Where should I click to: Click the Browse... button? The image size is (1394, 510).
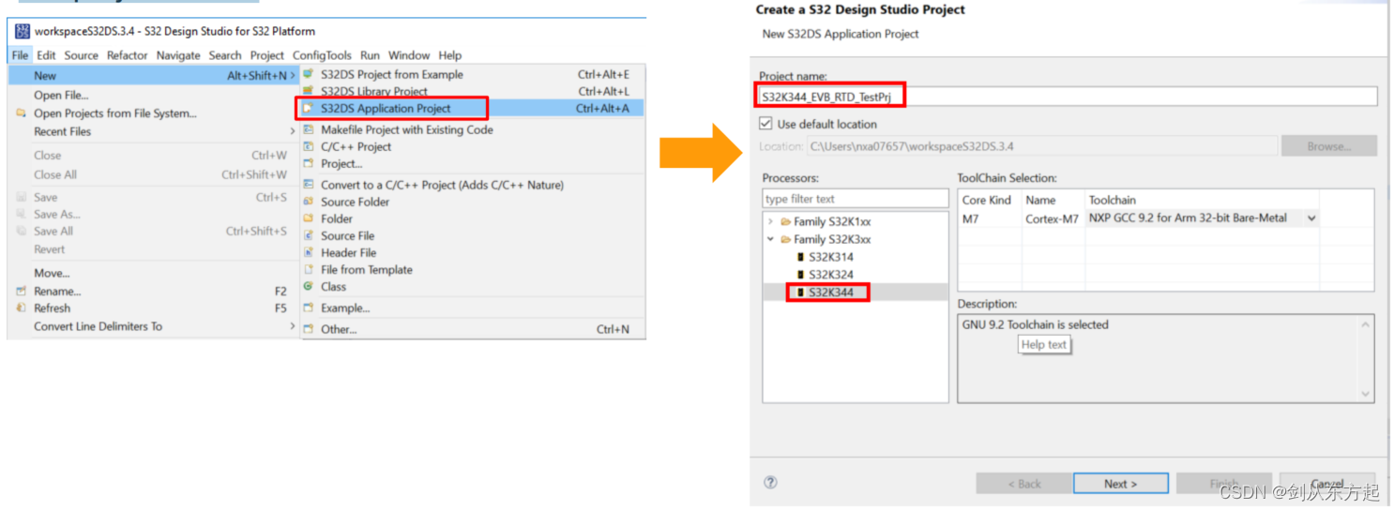(1328, 146)
